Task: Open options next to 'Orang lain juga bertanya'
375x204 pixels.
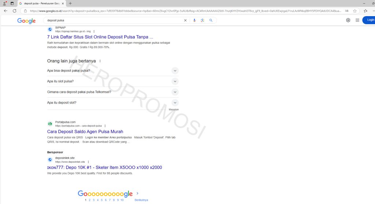Action: pyautogui.click(x=100, y=61)
